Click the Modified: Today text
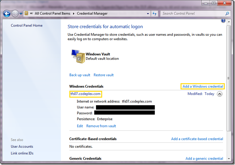This screenshot has height=165, width=235. coord(201,94)
